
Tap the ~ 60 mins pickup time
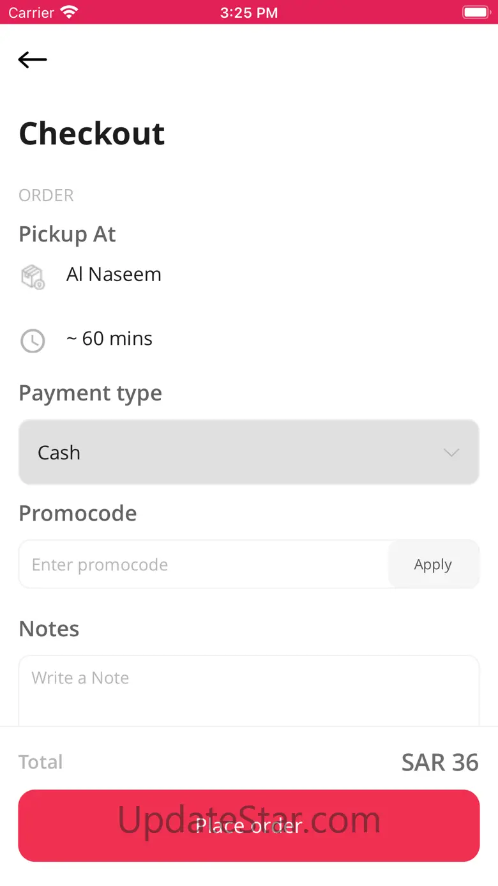click(x=109, y=339)
